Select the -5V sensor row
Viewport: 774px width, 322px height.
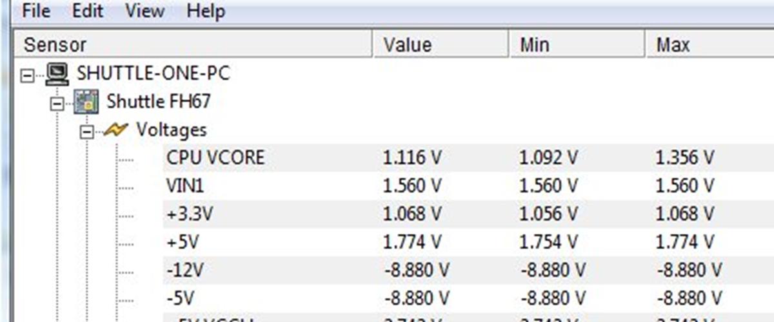[x=181, y=299]
